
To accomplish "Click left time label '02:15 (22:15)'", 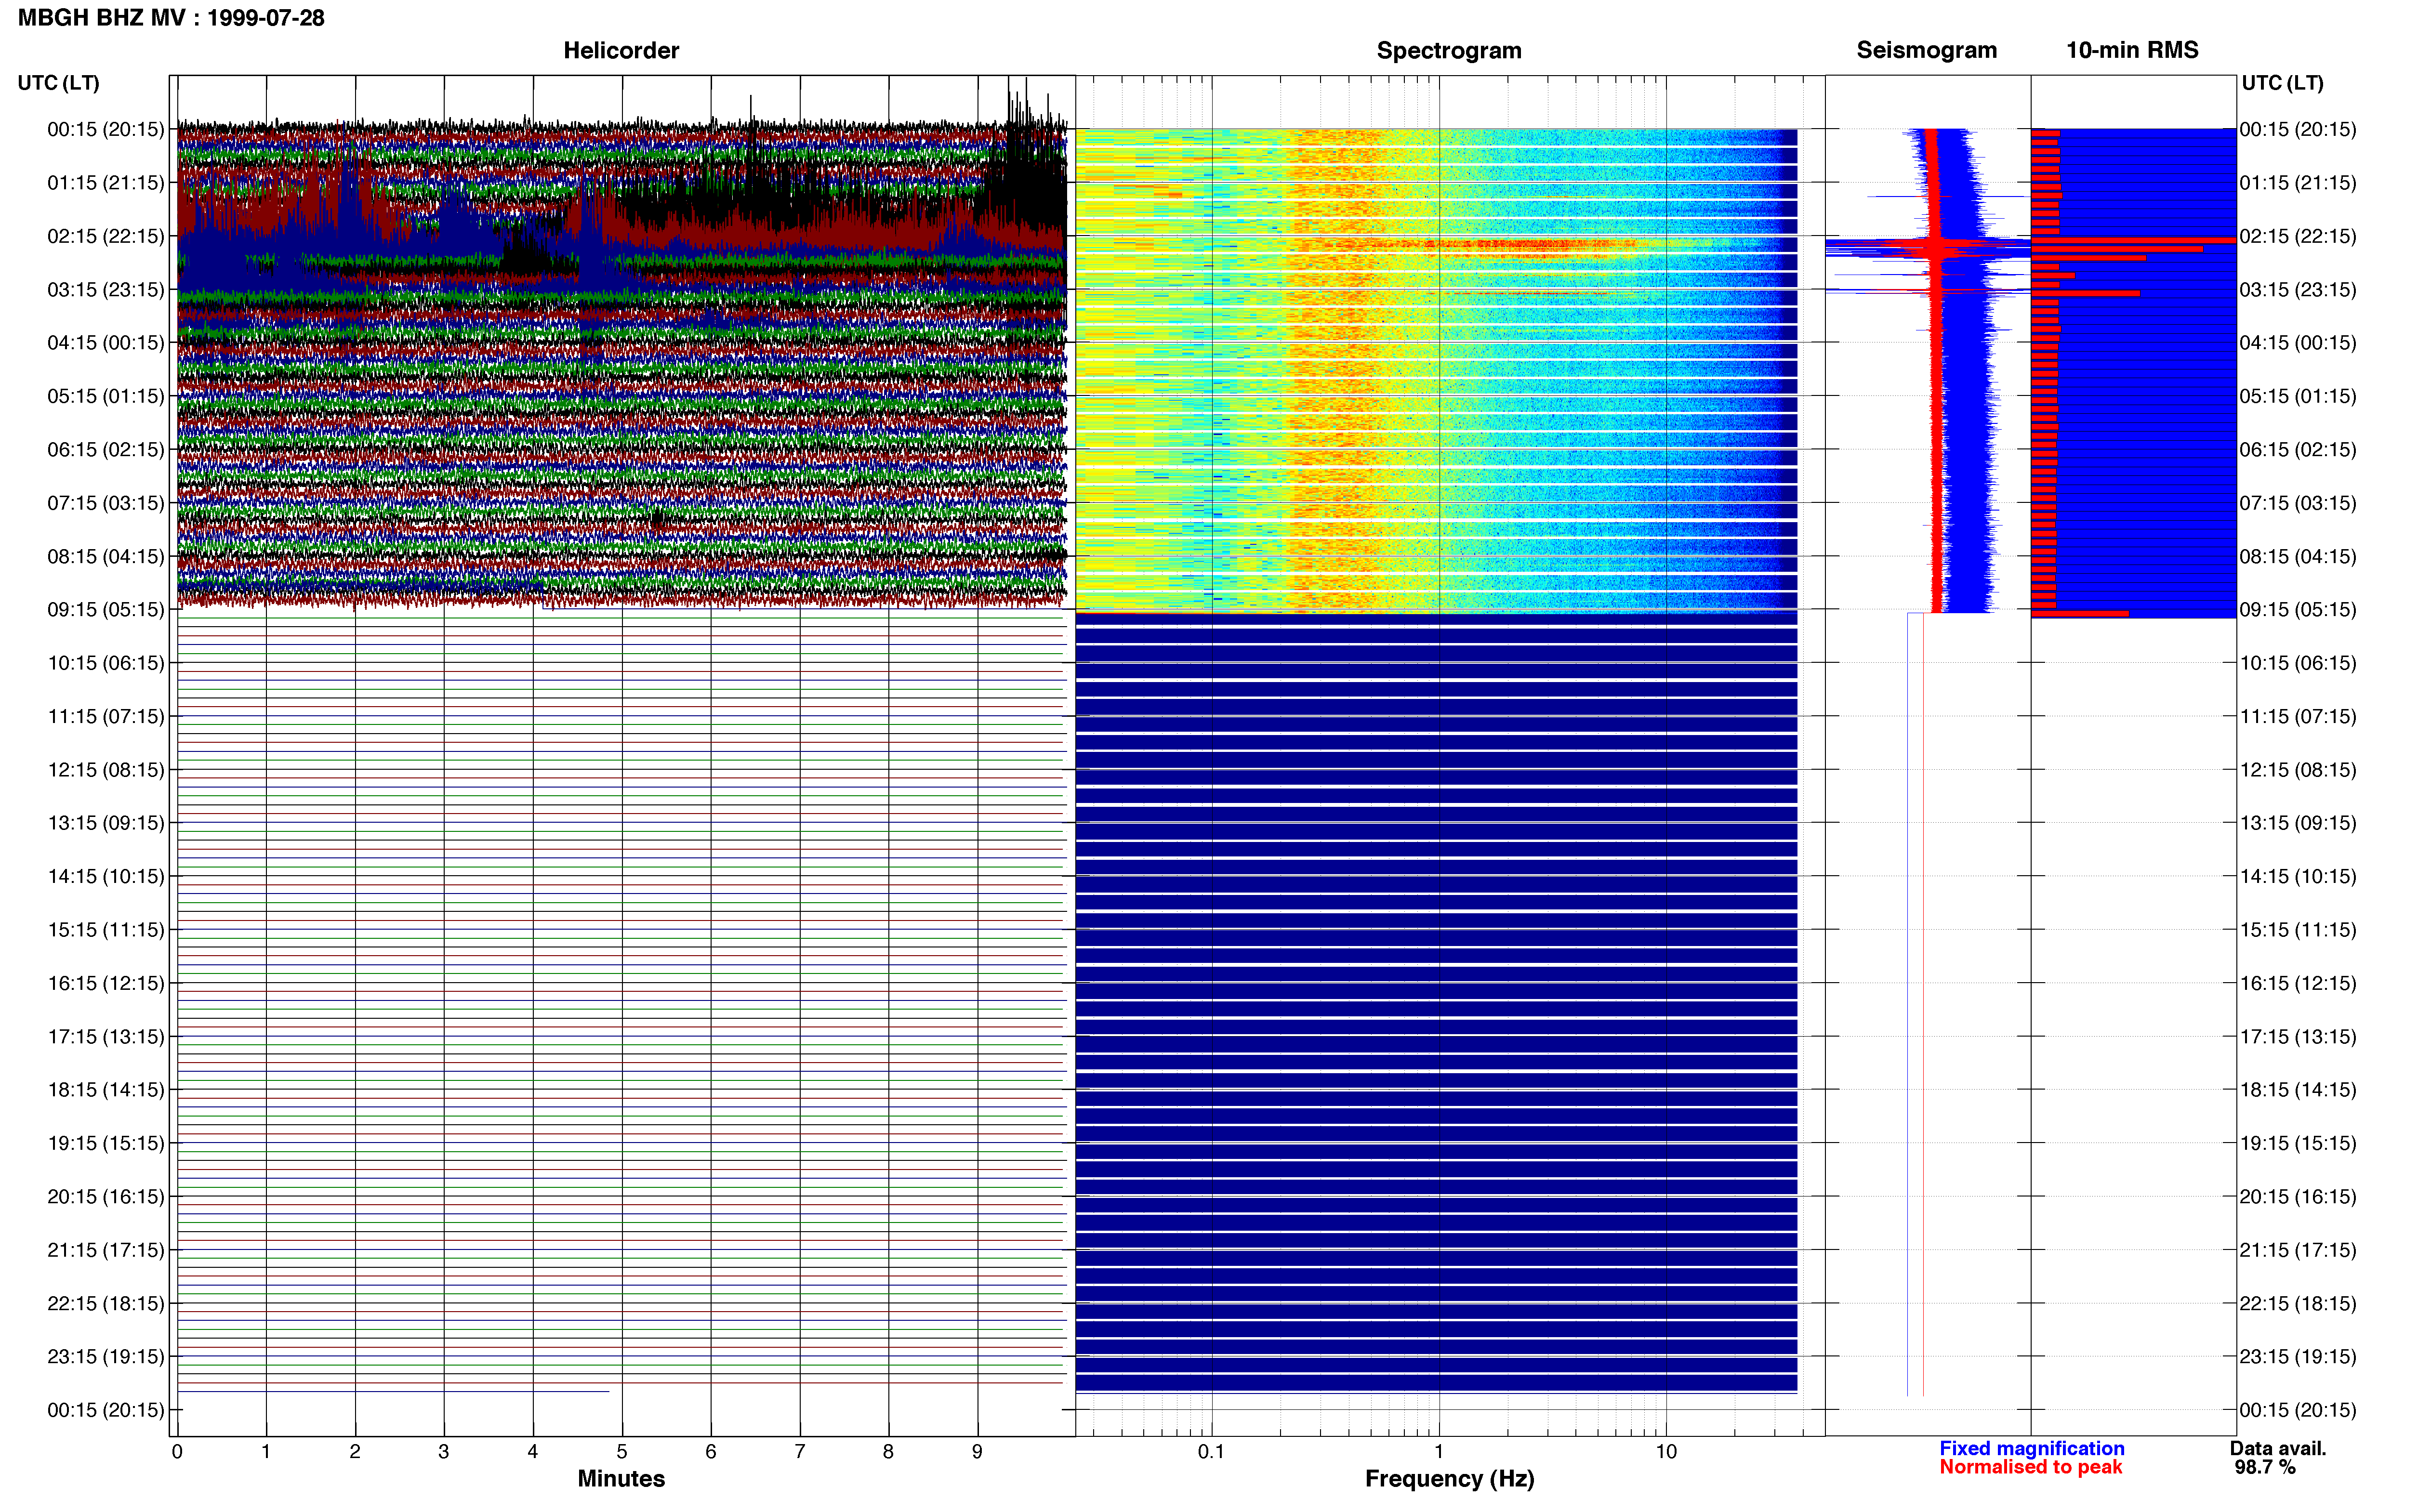I will tap(105, 236).
